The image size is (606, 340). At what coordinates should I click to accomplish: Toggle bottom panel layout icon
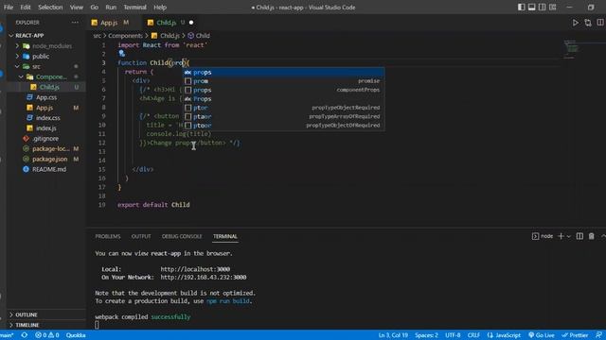[532, 7]
